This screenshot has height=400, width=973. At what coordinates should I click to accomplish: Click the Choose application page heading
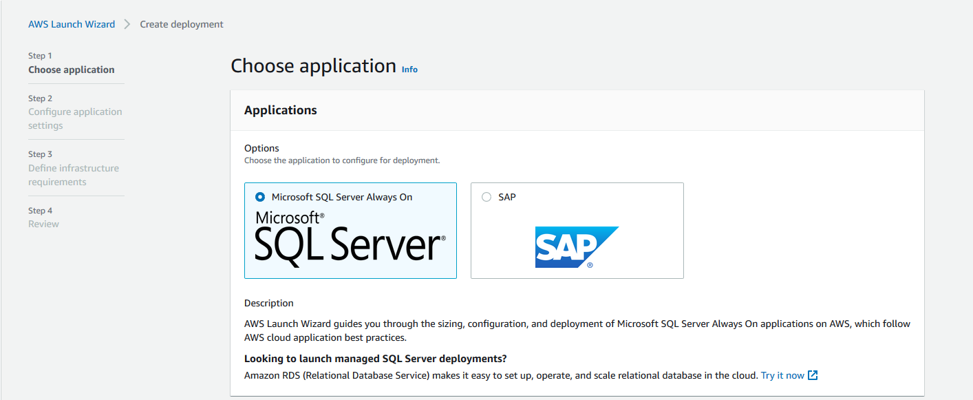point(313,65)
